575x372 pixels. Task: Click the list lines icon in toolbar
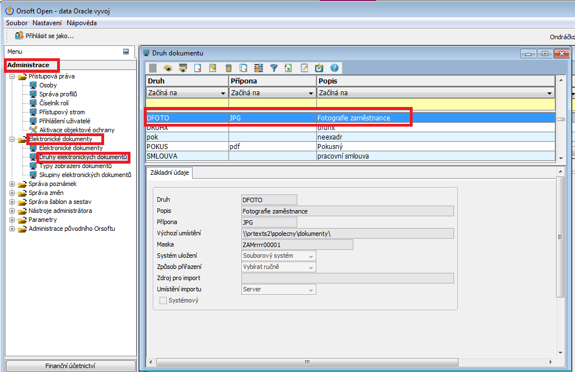(152, 68)
